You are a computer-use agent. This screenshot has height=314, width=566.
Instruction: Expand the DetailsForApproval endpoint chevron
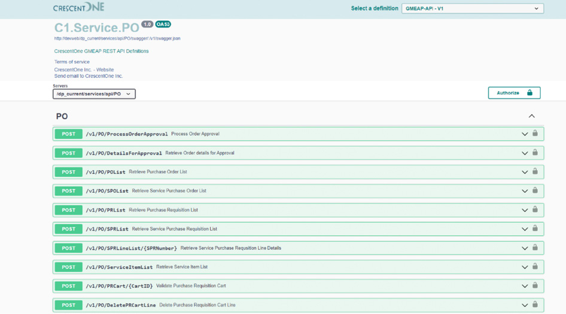(525, 153)
